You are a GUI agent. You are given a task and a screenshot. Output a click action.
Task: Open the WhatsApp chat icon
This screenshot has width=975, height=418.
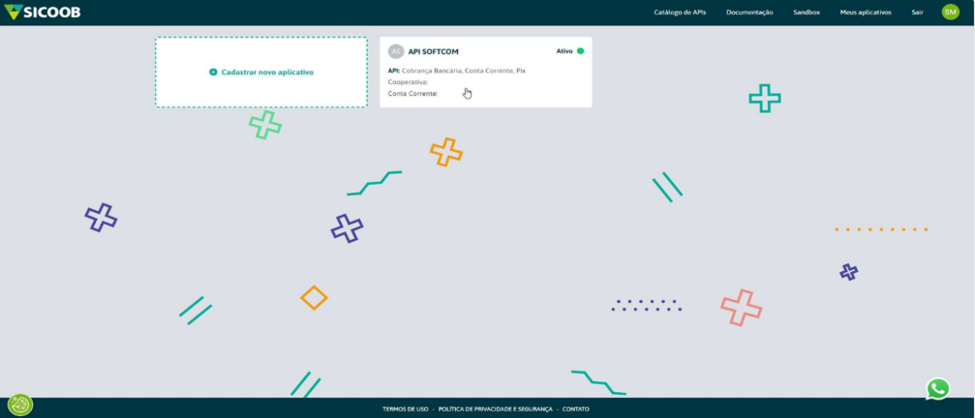[x=937, y=389]
